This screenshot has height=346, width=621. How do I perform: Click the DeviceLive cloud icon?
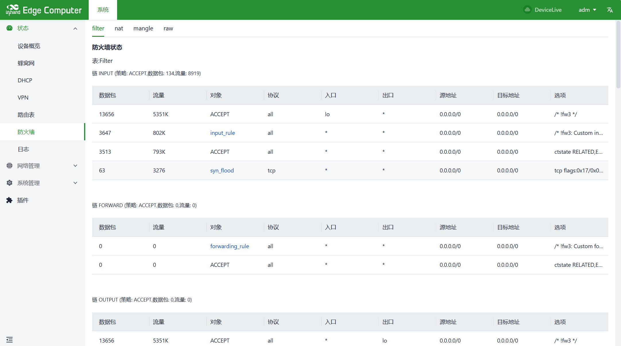click(x=527, y=10)
